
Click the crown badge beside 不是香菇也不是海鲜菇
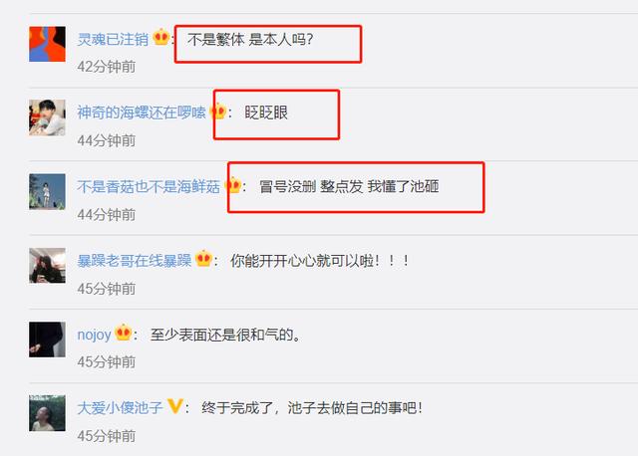233,185
